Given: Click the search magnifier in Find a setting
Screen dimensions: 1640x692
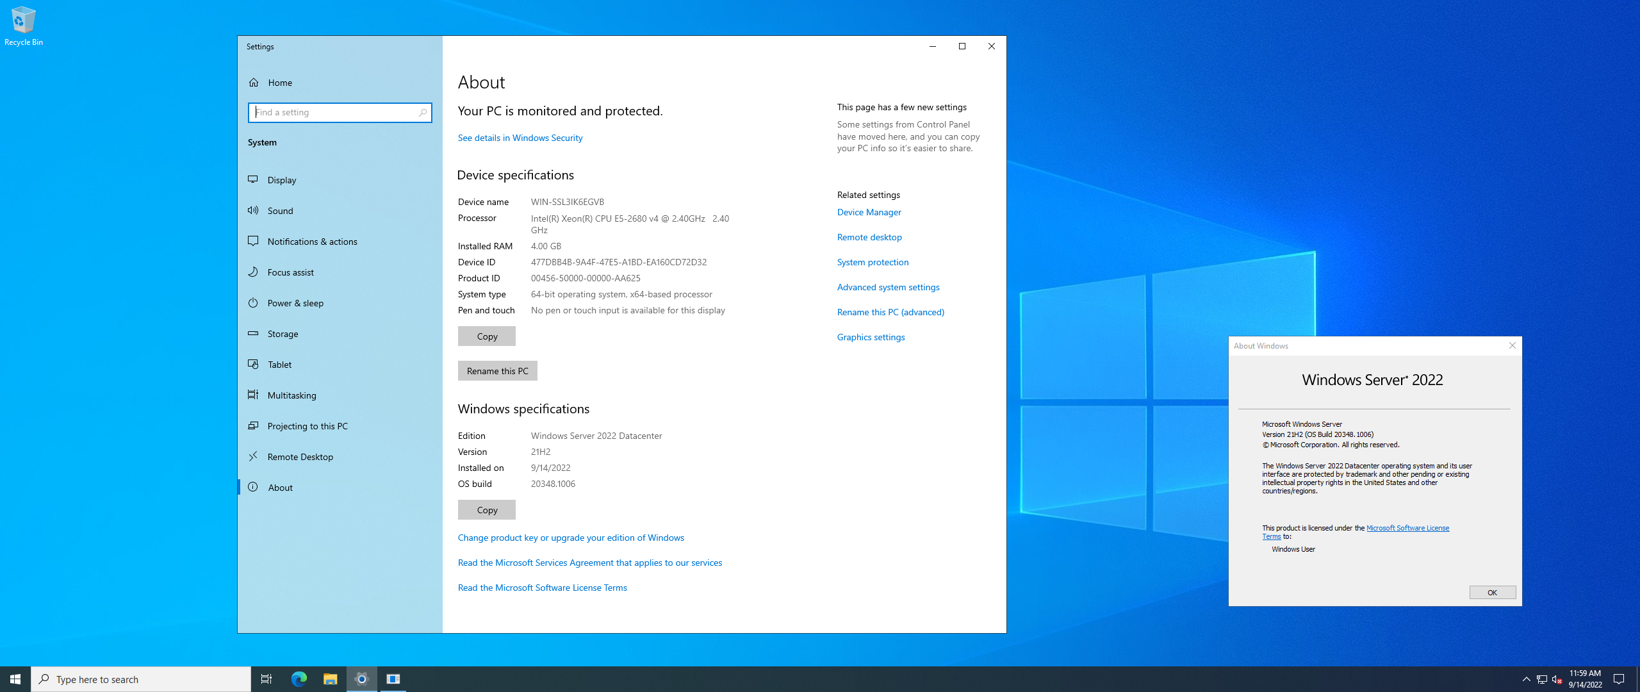Looking at the screenshot, I should (x=423, y=113).
